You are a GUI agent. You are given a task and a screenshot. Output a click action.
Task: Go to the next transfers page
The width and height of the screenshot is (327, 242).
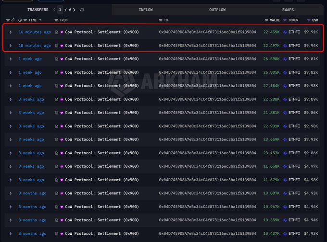click(x=74, y=10)
